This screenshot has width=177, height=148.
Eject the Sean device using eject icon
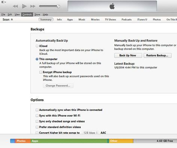point(12,19)
